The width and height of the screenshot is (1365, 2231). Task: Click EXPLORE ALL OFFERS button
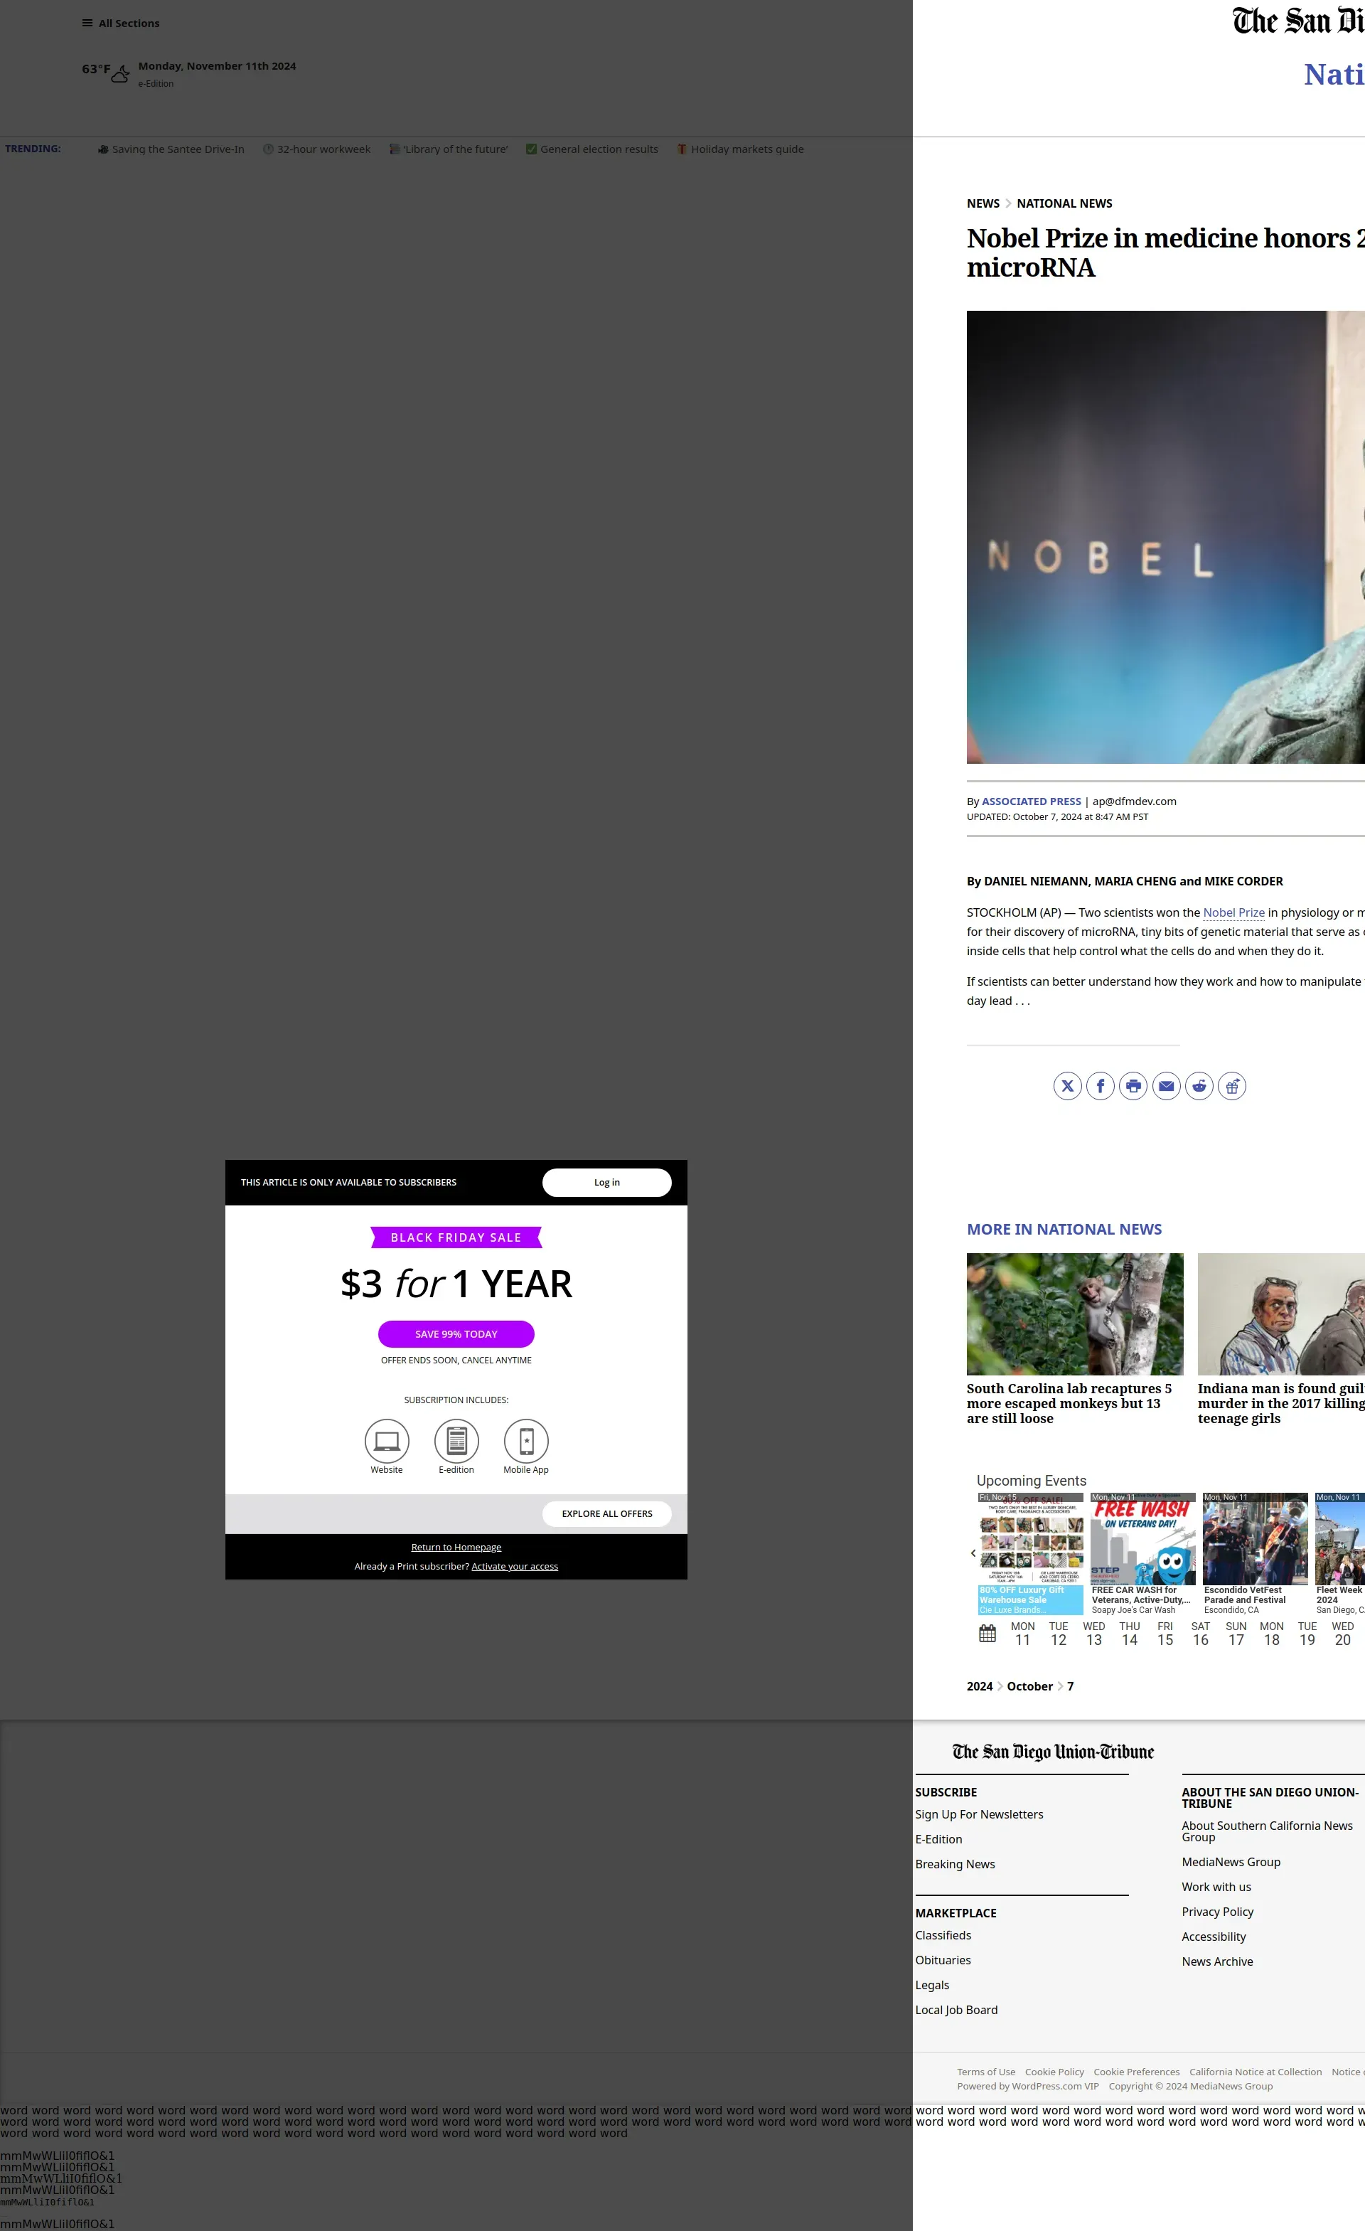(606, 1514)
